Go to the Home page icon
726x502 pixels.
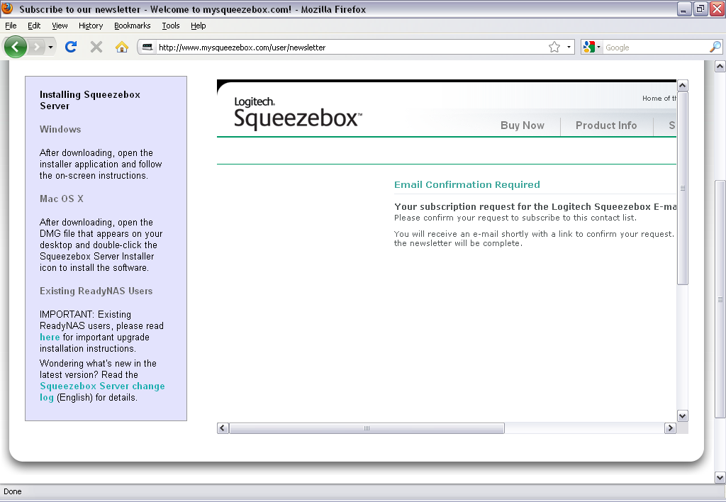coord(122,48)
